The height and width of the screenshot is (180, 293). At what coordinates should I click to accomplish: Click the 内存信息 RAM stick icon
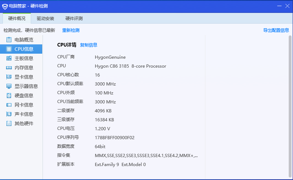pyautogui.click(x=9, y=68)
